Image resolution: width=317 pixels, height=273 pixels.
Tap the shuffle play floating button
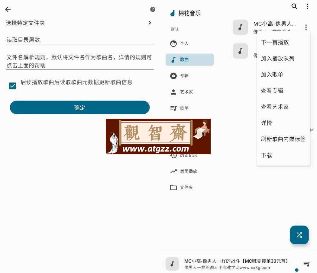click(299, 235)
